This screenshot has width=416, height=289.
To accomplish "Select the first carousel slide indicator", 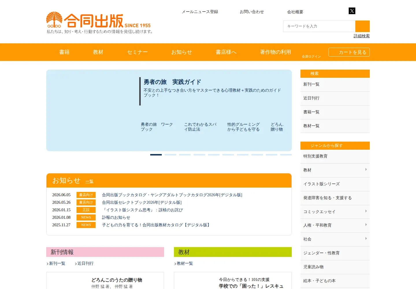I will click(x=156, y=155).
